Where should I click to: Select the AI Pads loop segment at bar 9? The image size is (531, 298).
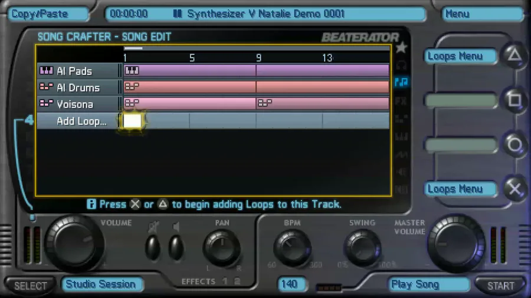tap(323, 71)
